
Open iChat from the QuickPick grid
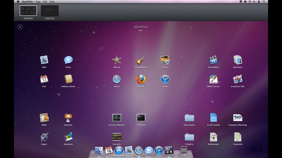(x=68, y=60)
